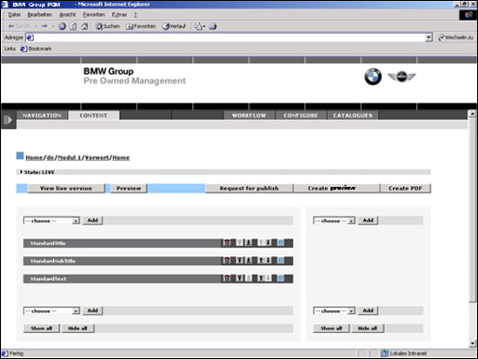478x359 pixels.
Task: Open Verlauf (history) from toolbar
Action: tap(174, 26)
